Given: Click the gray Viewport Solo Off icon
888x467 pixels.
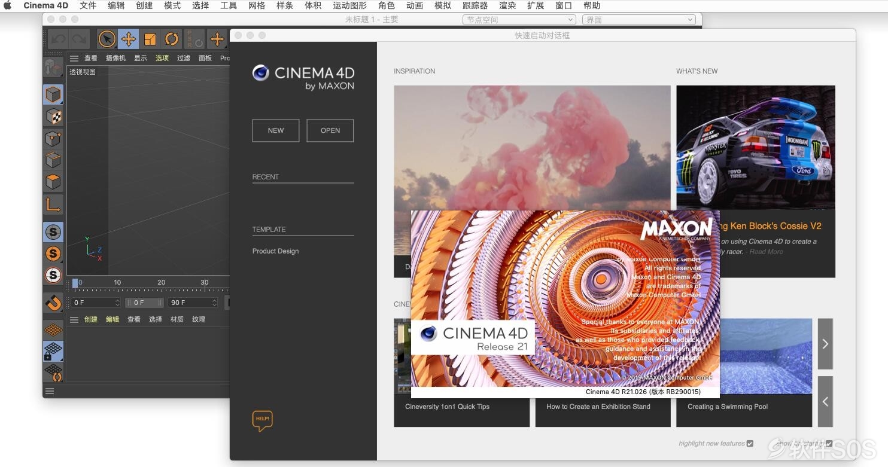Looking at the screenshot, I should pos(53,232).
